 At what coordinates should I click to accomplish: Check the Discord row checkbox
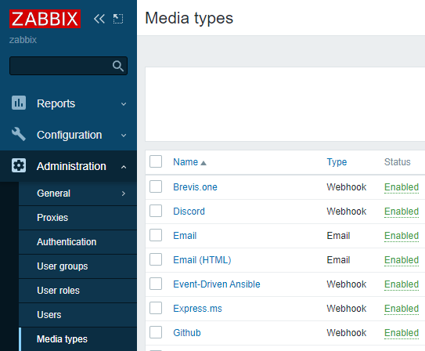click(156, 211)
